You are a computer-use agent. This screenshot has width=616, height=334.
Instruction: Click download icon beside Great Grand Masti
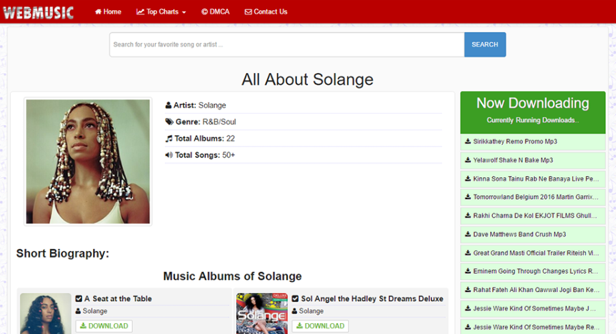[x=468, y=253]
